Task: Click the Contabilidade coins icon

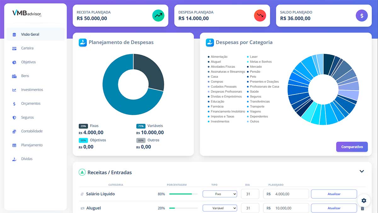Action: [x=14, y=131]
